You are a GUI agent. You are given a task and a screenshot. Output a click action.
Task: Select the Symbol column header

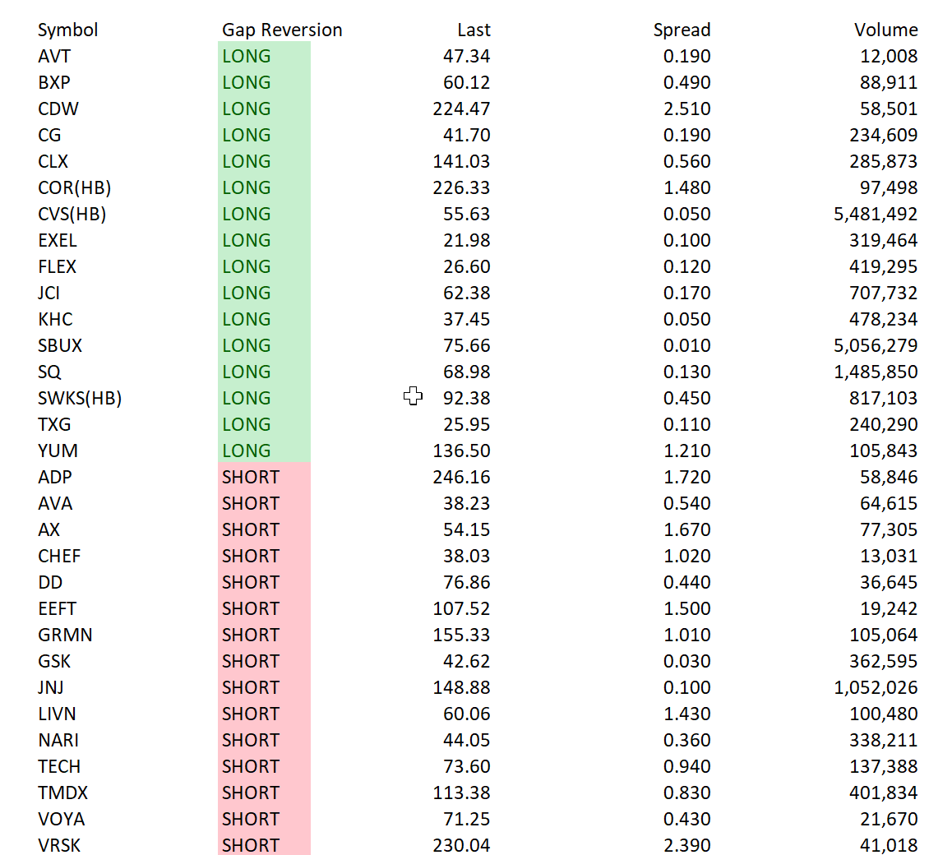pyautogui.click(x=67, y=30)
